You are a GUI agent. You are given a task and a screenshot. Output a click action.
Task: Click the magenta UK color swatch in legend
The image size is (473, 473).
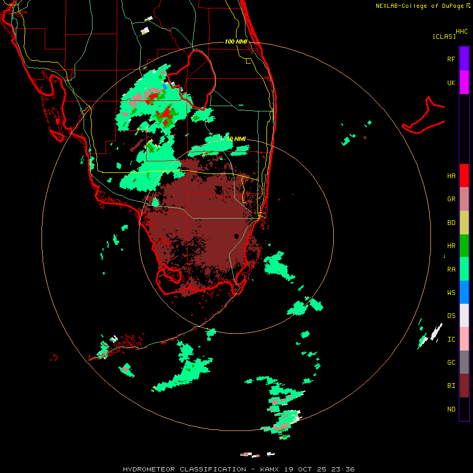click(x=464, y=83)
